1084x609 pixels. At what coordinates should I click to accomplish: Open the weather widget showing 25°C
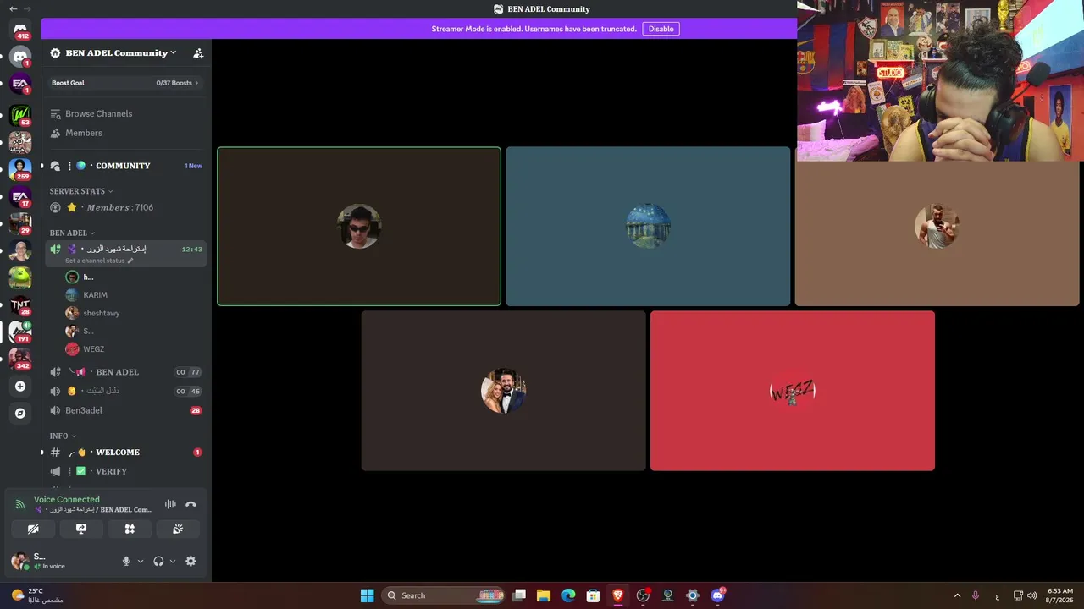38,595
